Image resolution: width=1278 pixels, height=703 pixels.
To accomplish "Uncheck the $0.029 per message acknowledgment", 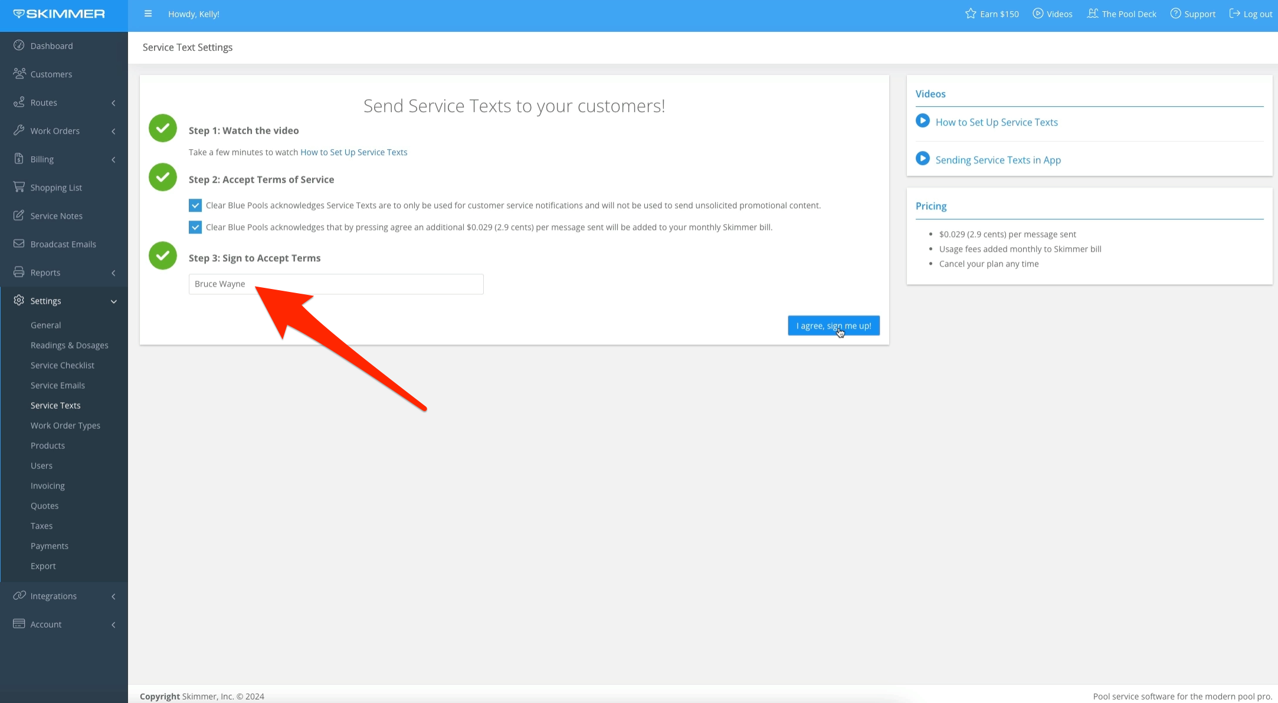I will (x=195, y=227).
